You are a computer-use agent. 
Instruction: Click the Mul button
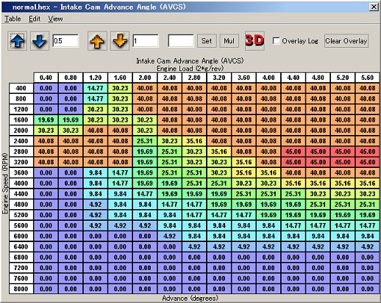[x=229, y=41]
